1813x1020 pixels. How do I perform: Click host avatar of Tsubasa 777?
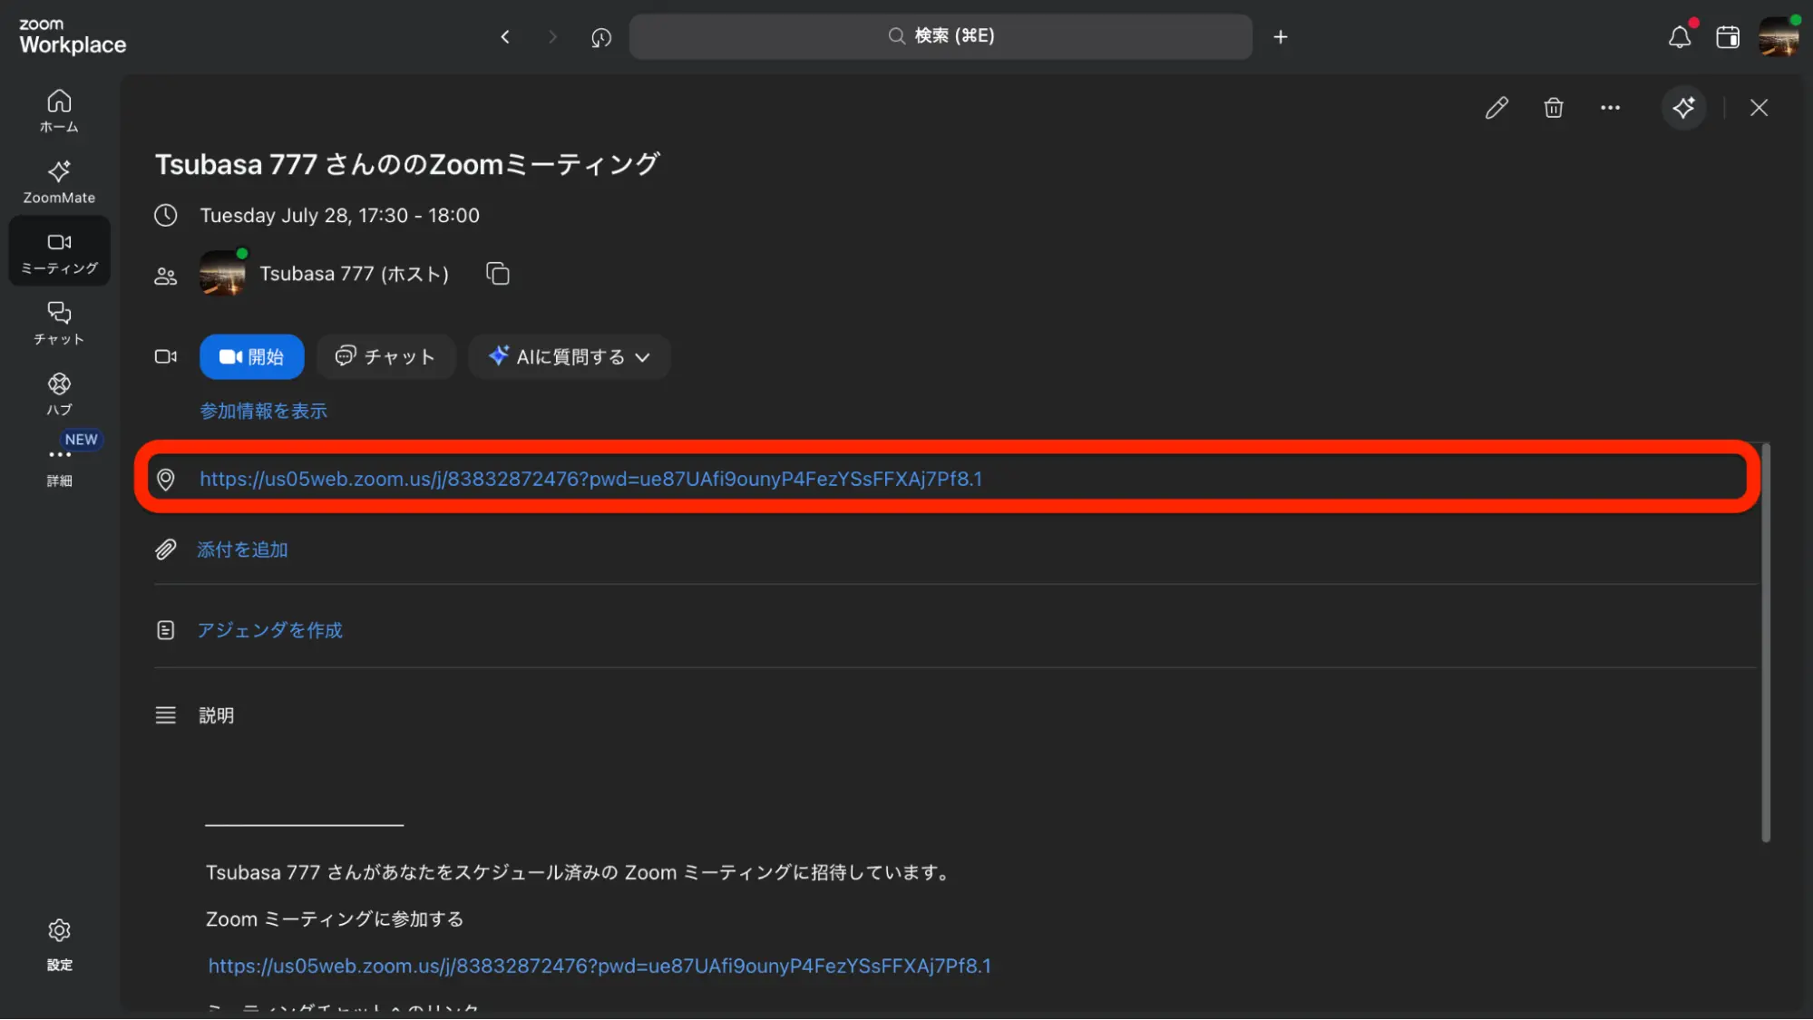pyautogui.click(x=222, y=274)
